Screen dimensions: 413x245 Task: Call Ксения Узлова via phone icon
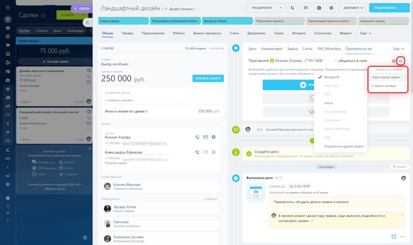point(197,137)
